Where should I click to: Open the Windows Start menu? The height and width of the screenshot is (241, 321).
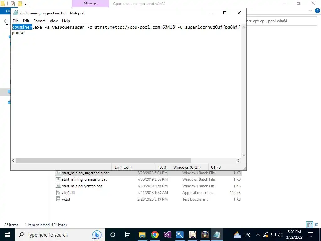coord(8,235)
